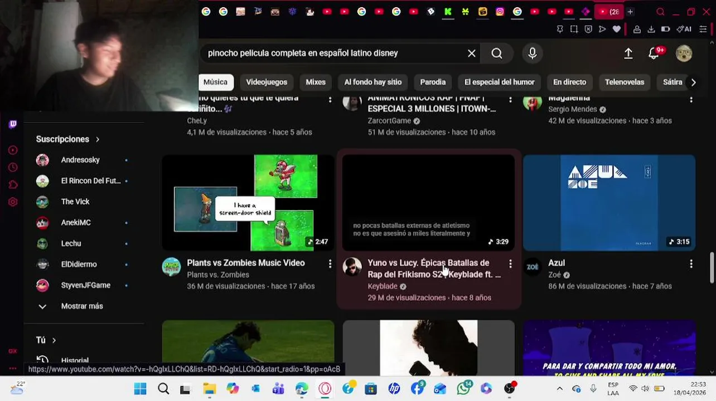Viewport: 716px width, 401px height.
Task: Open options menu for Yuno vs Lucy video
Action: pyautogui.click(x=510, y=263)
